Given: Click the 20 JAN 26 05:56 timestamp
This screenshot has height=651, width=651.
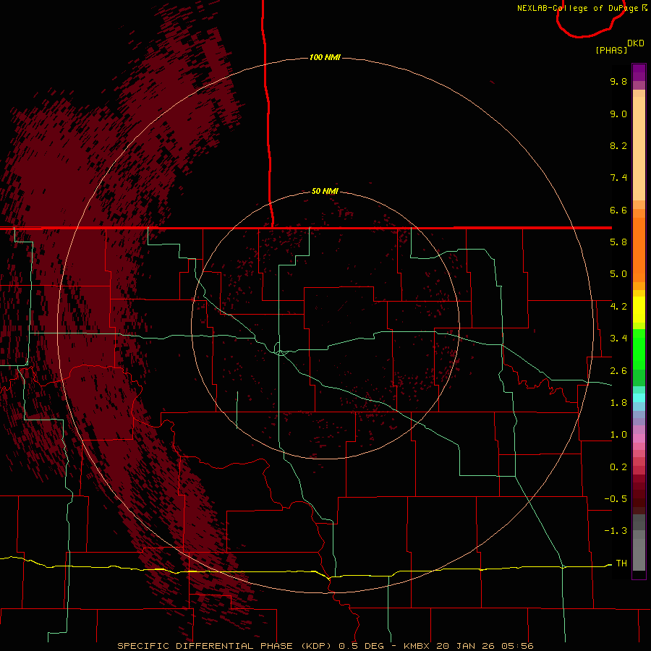Looking at the screenshot, I should 485,646.
